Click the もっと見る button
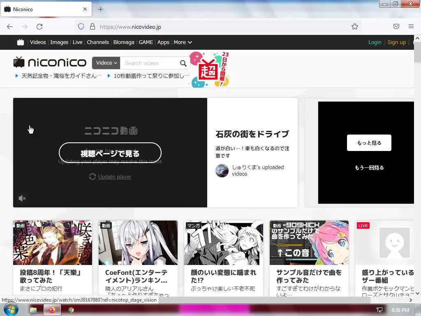Screen dimensions: 421x316 [x=369, y=143]
